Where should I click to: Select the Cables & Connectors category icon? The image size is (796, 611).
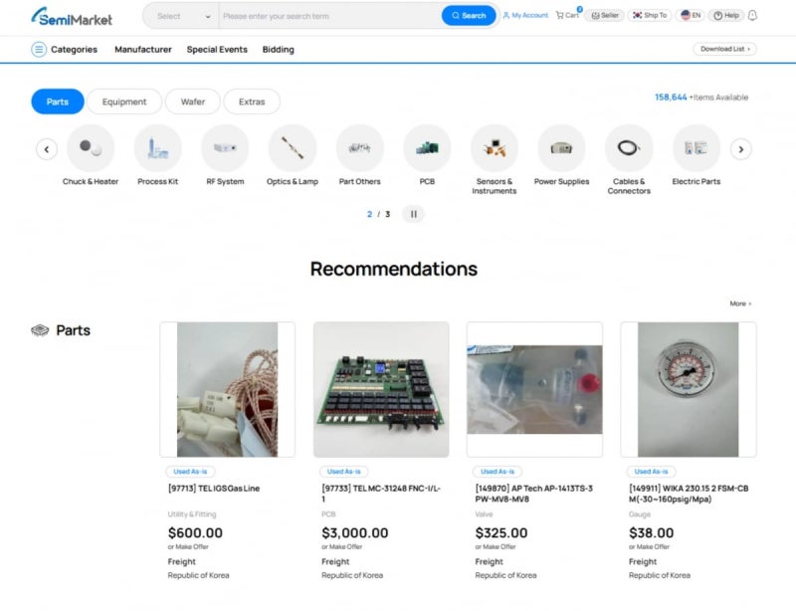coord(629,148)
